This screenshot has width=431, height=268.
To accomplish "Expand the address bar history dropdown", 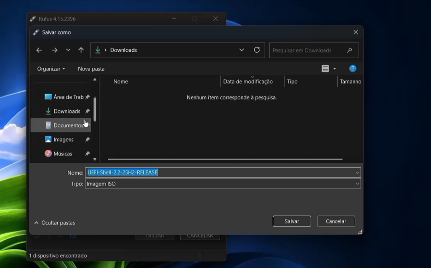I will click(241, 50).
